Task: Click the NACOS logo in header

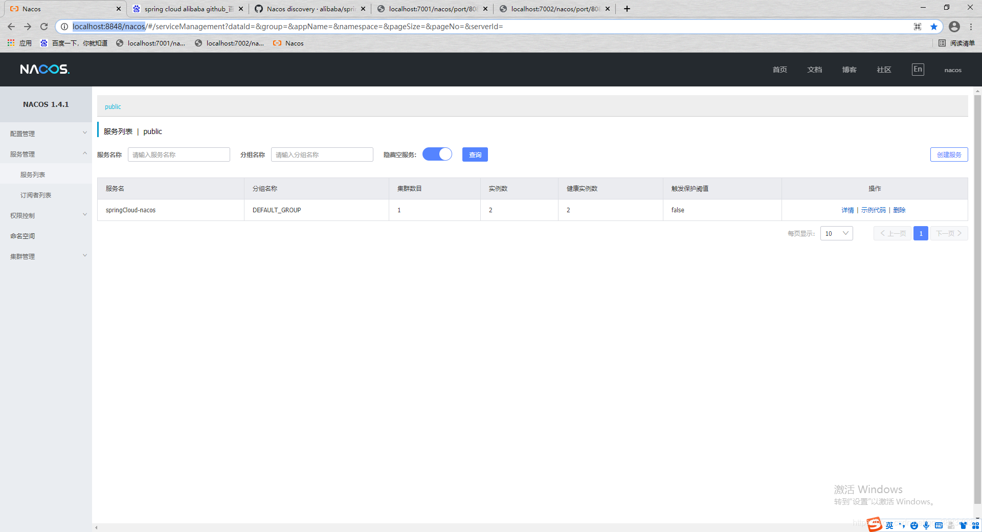Action: pos(44,69)
